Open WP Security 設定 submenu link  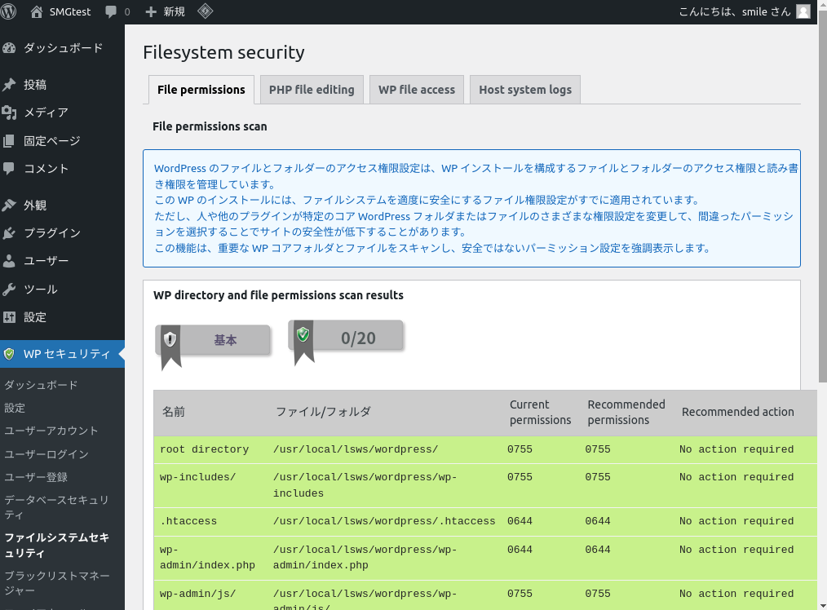coord(15,408)
